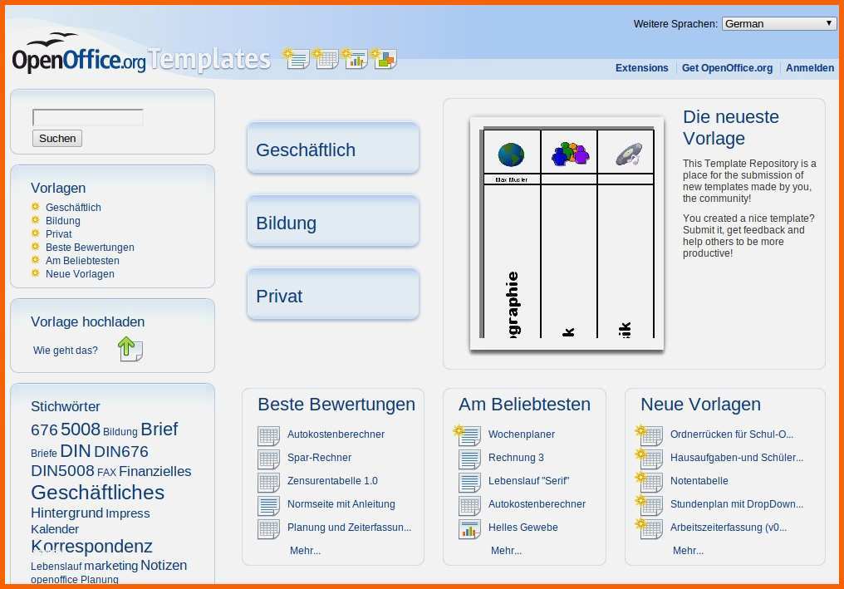Select Neue Vorlagen in the sidebar list
This screenshot has width=844, height=589.
(x=80, y=273)
